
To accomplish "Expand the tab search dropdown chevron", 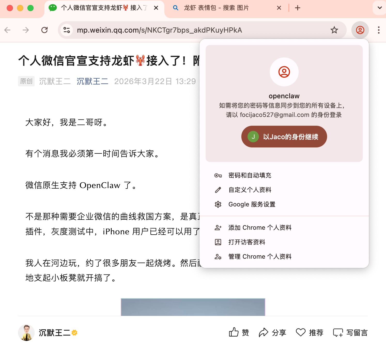I will click(x=380, y=8).
